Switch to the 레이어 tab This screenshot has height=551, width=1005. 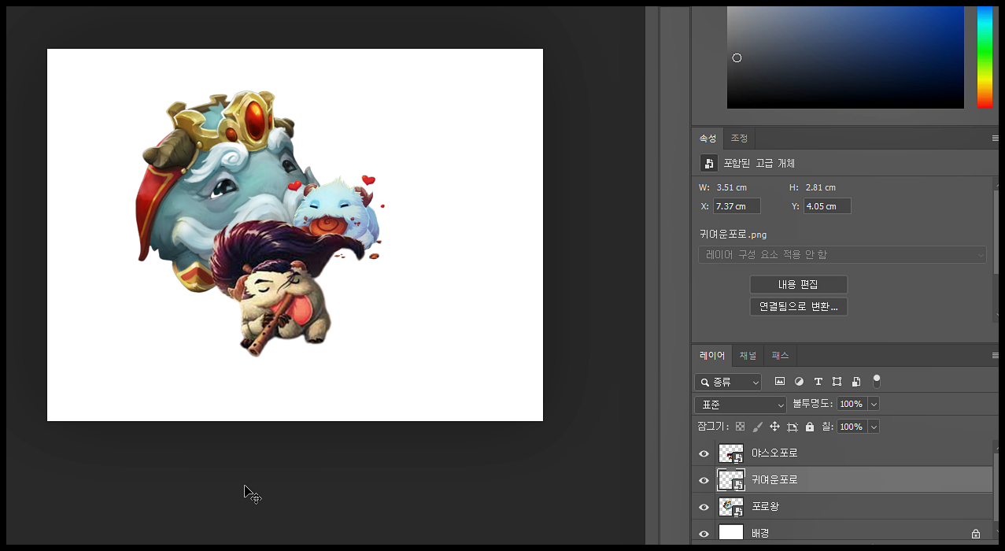click(x=712, y=356)
